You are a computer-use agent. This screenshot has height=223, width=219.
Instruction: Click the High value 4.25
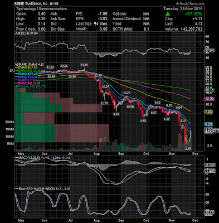pos(41,19)
